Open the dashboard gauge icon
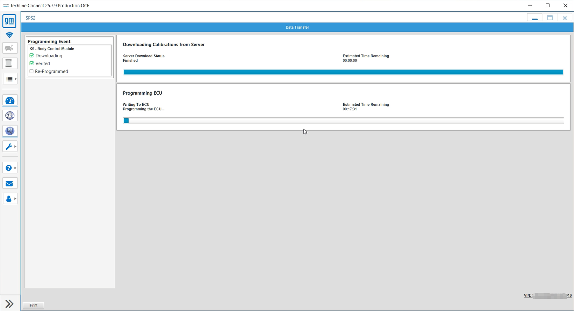The width and height of the screenshot is (574, 311). pos(10,101)
